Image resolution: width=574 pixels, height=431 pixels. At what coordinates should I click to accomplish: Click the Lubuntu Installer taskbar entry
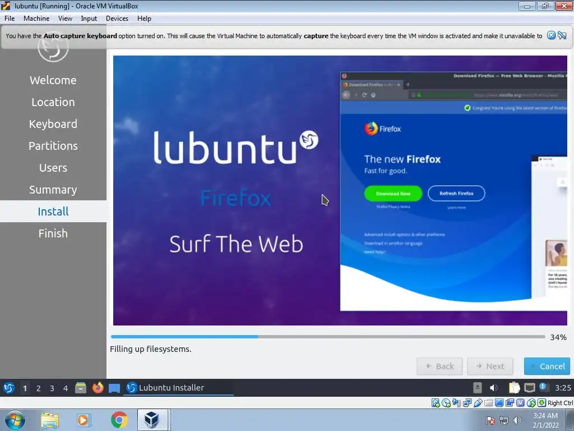coord(178,388)
